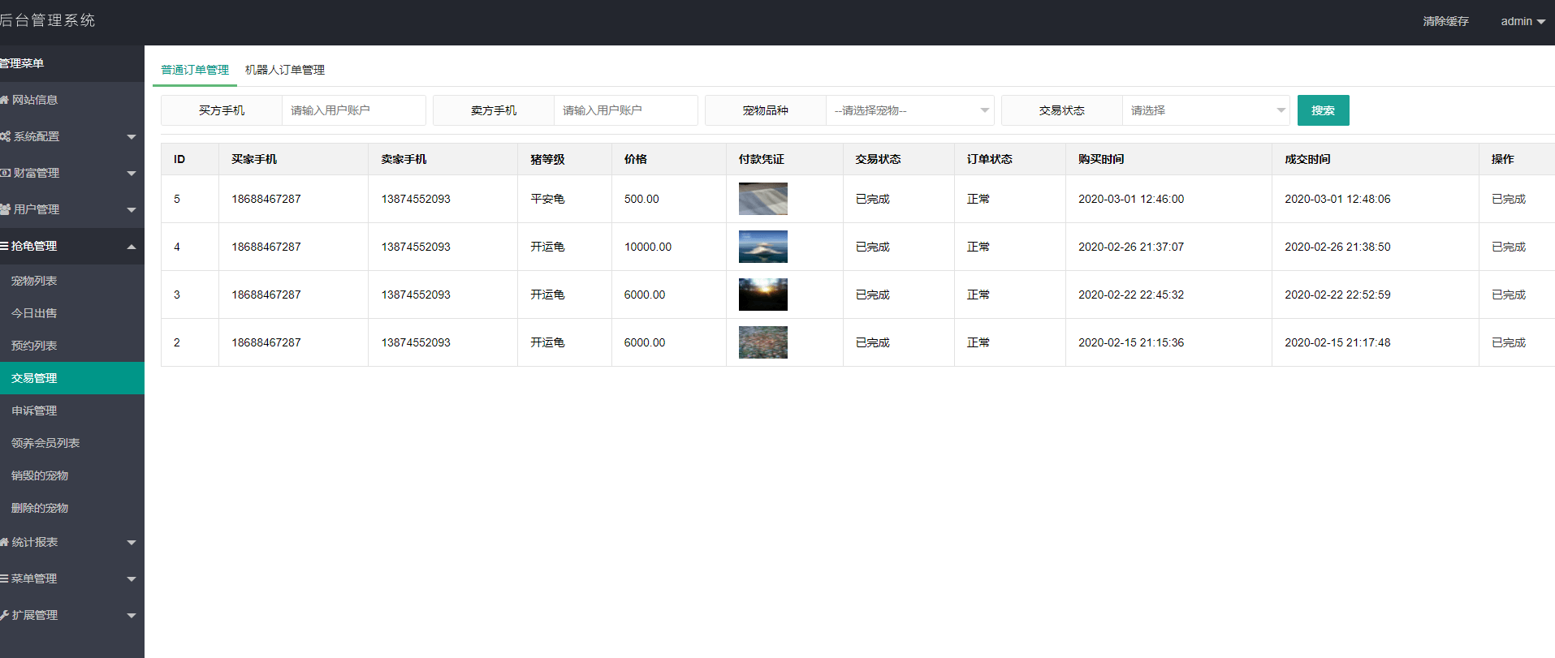Open 网站信息 in the sidebar

coord(35,100)
